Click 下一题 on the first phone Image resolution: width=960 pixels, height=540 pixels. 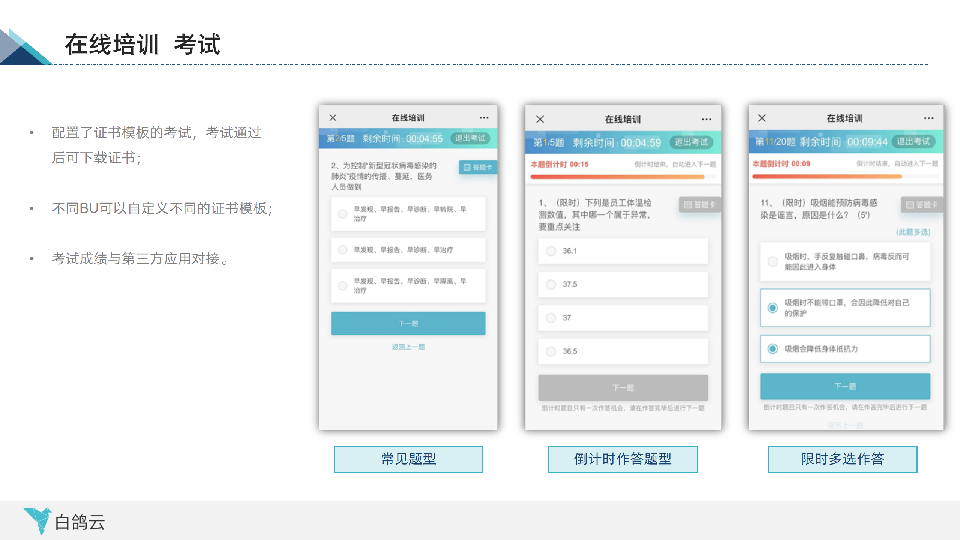click(x=408, y=323)
